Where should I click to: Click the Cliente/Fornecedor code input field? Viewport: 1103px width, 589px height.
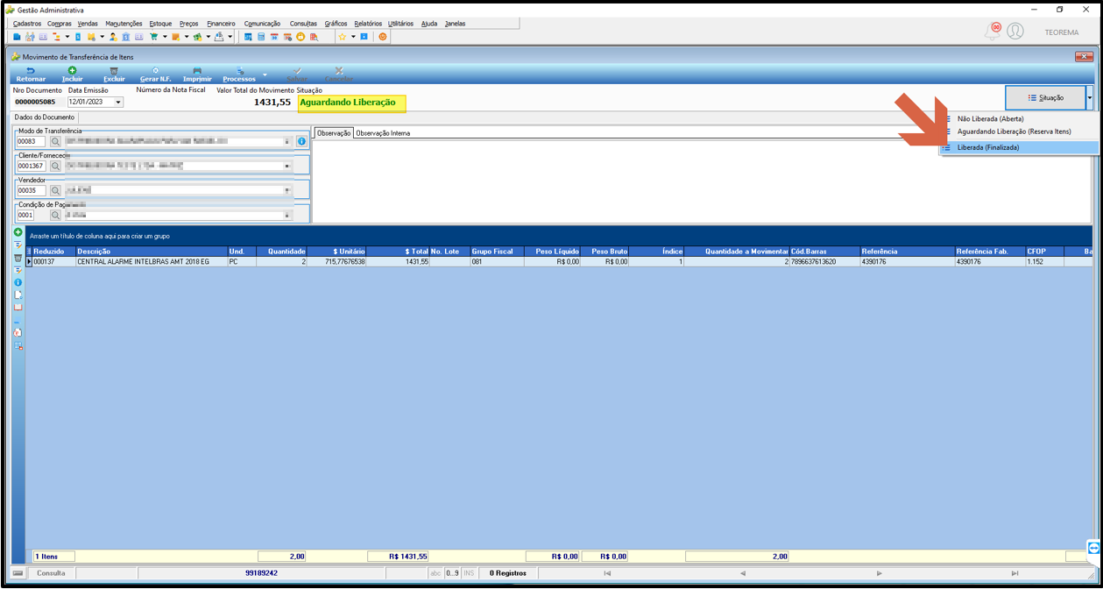point(32,166)
